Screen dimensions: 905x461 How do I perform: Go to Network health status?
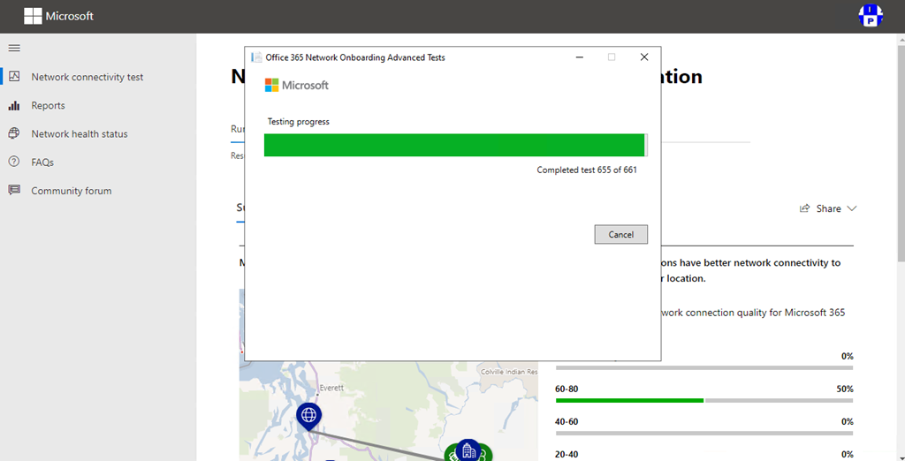pos(80,134)
